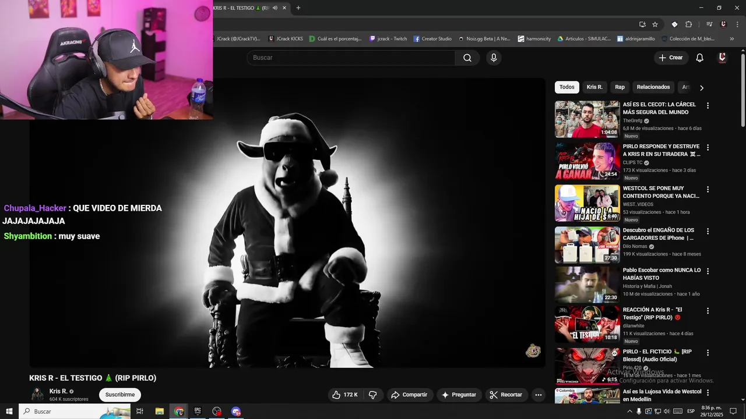
Task: Open clock and date in system tray
Action: coord(712,411)
